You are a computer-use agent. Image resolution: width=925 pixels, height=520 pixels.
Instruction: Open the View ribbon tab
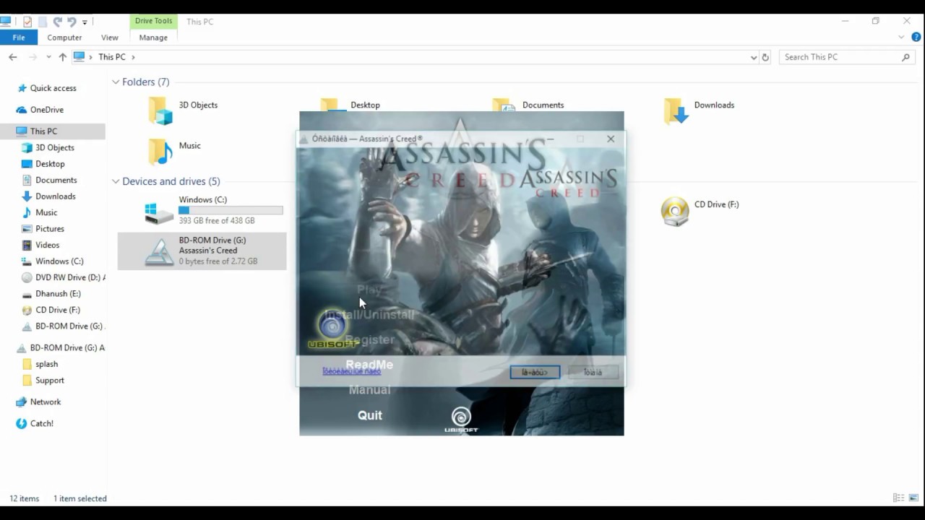pos(110,38)
